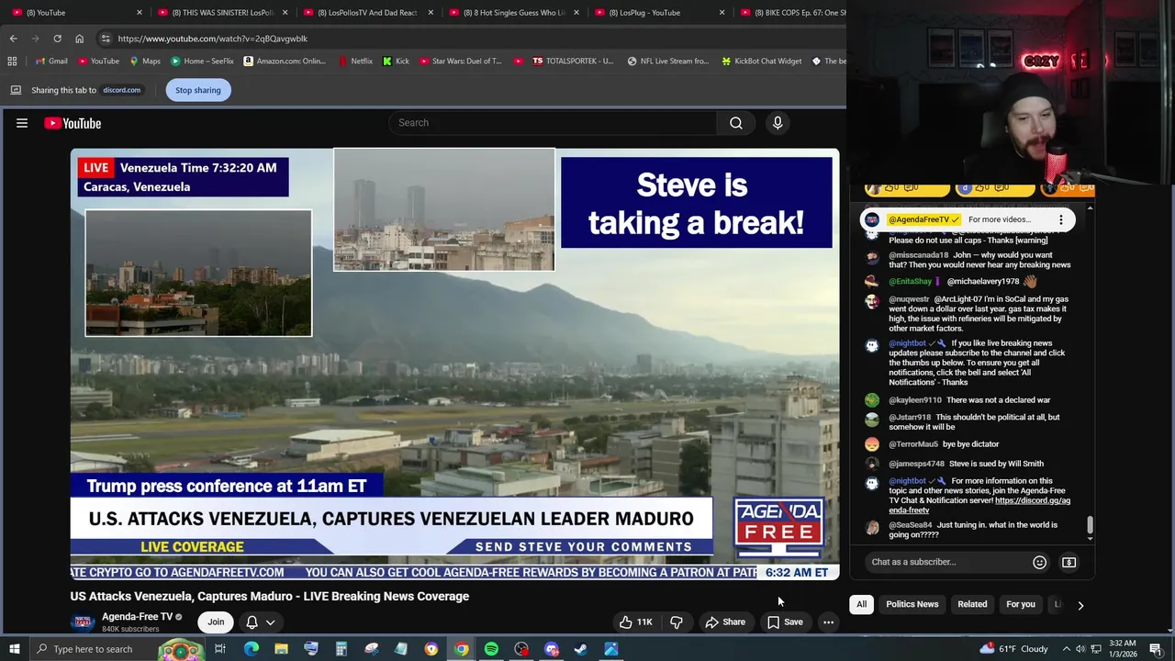1175x661 pixels.
Task: Open Amazon.com bookmark
Action: tap(285, 61)
